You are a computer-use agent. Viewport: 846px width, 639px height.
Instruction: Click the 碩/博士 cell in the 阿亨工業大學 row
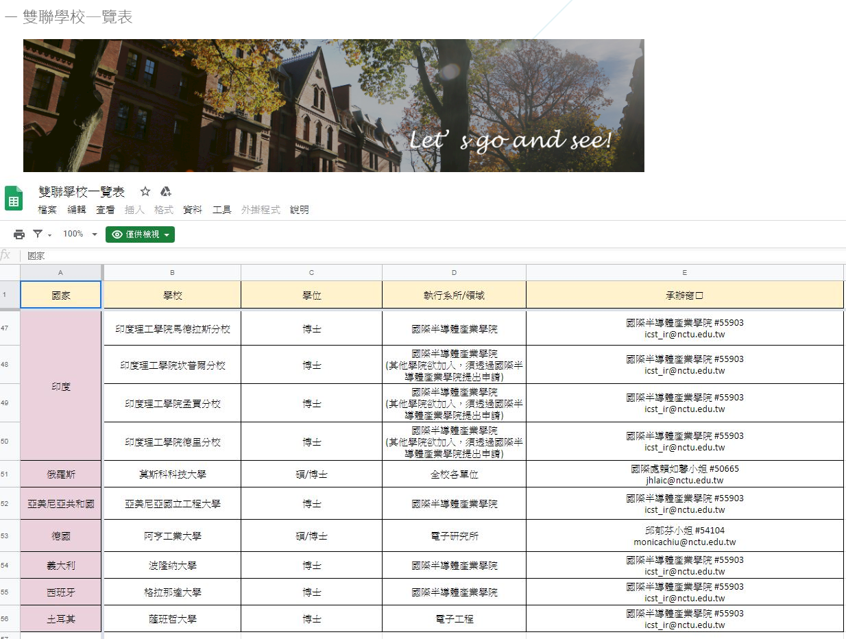(312, 535)
